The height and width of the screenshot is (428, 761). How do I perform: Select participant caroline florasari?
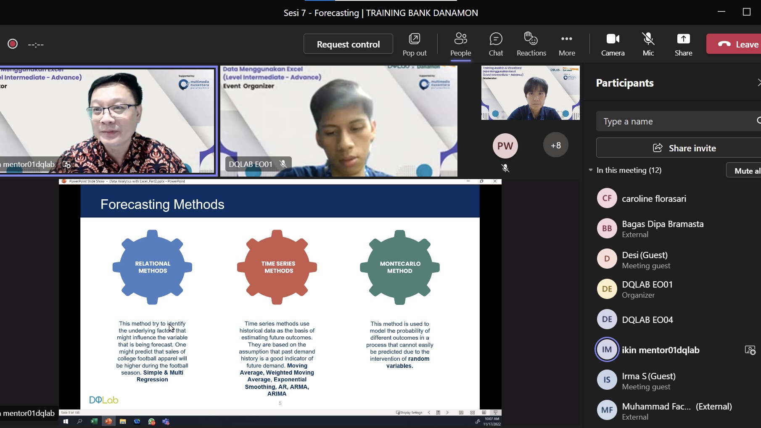(x=654, y=198)
